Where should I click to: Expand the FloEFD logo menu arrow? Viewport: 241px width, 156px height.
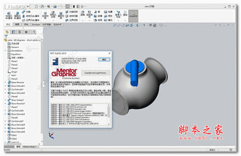click(28, 6)
